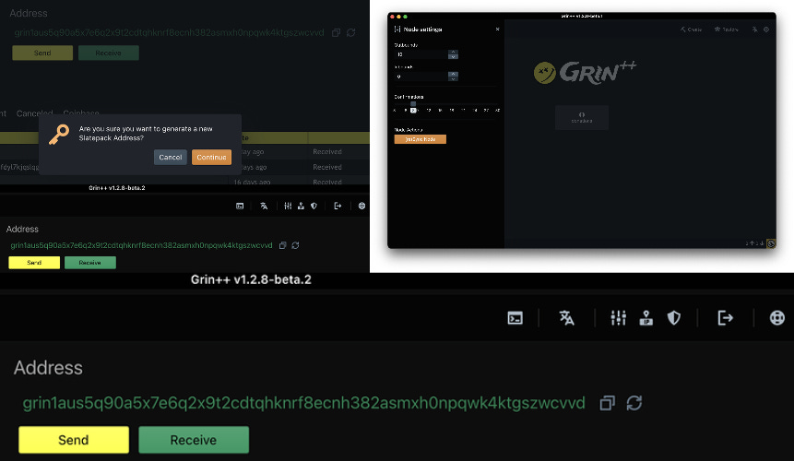This screenshot has width=794, height=461.
Task: Open the console log icon in enlarged bottom toolbar
Action: (x=515, y=318)
